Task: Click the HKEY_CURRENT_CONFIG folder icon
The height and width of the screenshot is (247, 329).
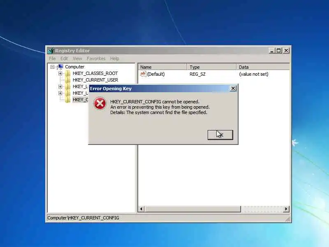Action: point(67,100)
